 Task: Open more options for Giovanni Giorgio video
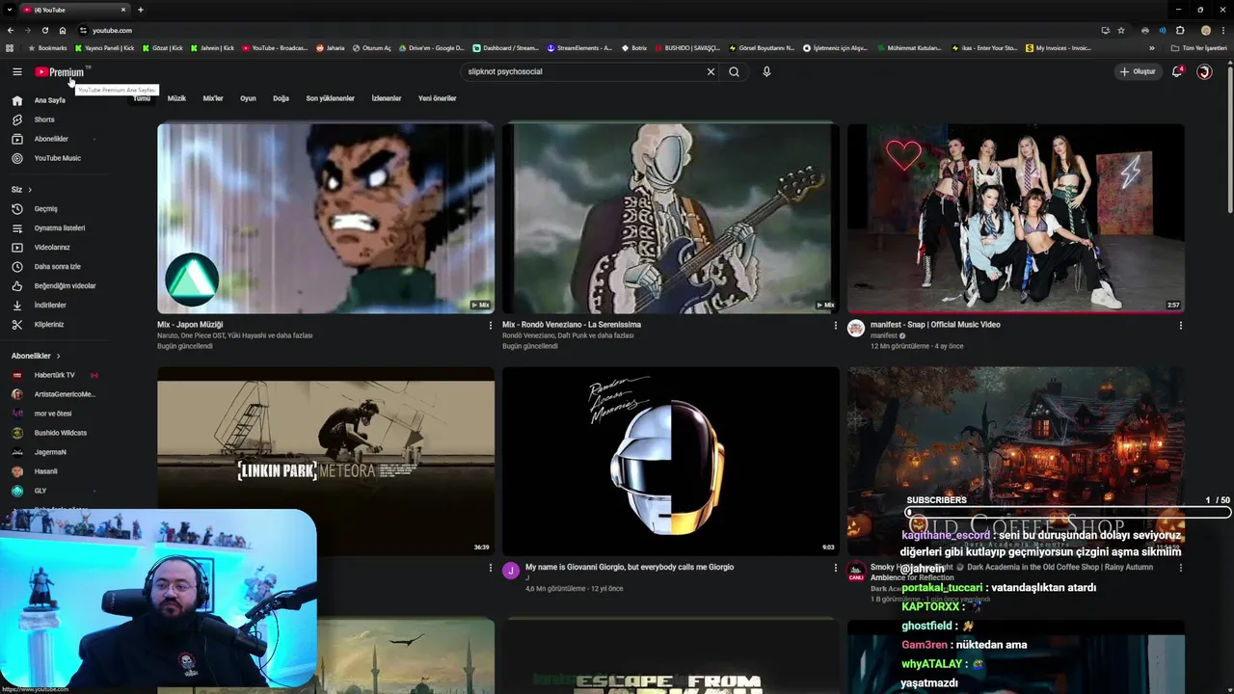click(x=835, y=568)
